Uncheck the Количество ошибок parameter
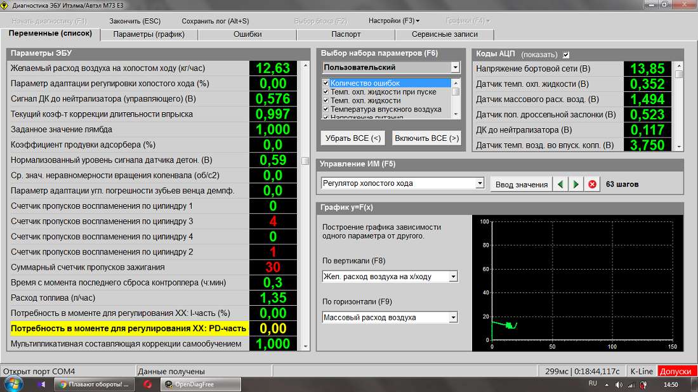 (x=326, y=83)
